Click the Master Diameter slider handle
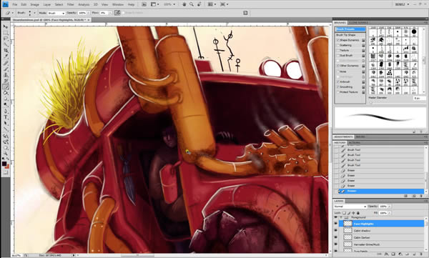The height and width of the screenshot is (258, 429). click(371, 102)
